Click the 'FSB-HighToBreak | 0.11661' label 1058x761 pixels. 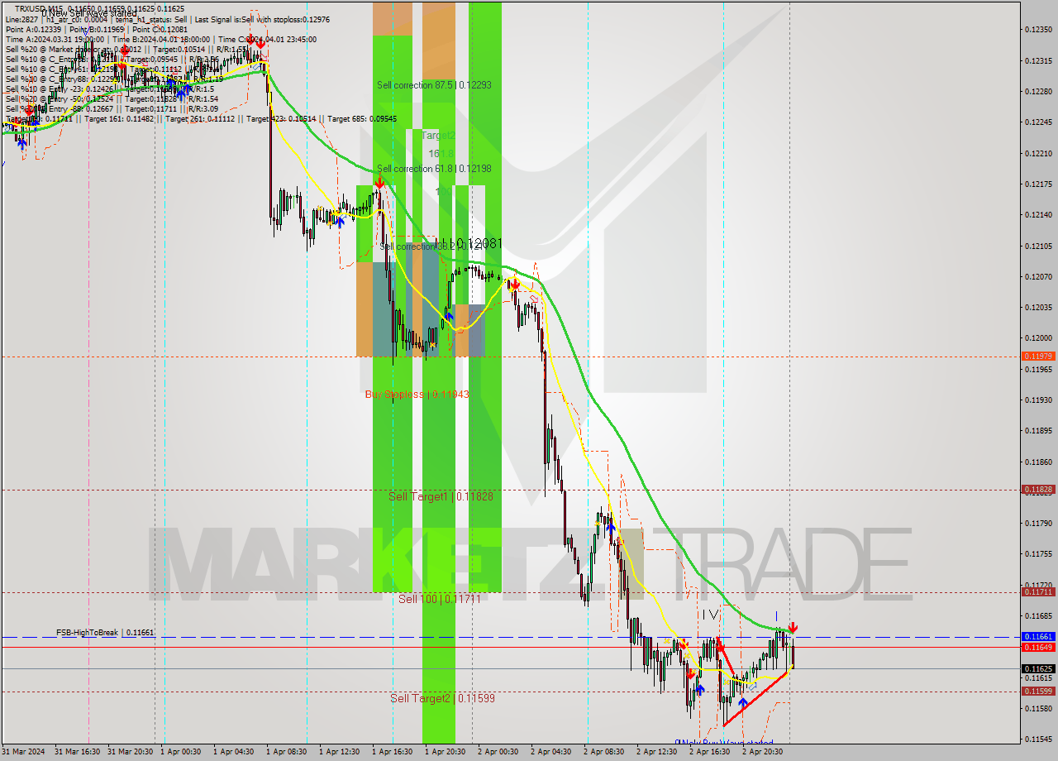pyautogui.click(x=105, y=633)
